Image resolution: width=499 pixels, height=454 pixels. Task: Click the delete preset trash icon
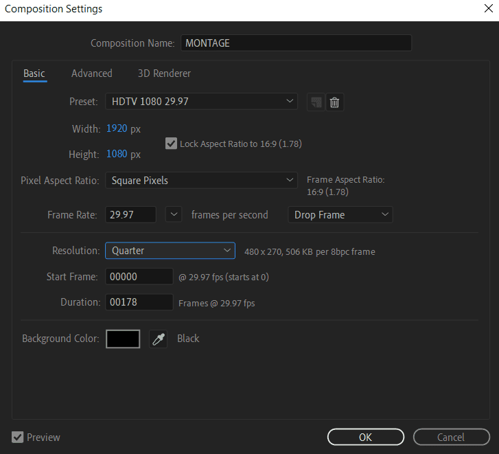tap(334, 102)
